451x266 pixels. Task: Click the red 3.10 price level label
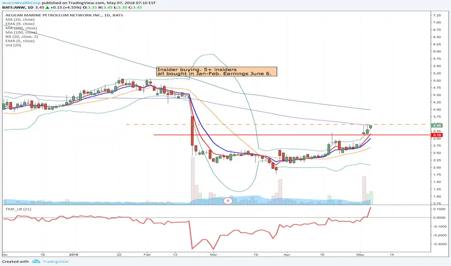pyautogui.click(x=437, y=135)
